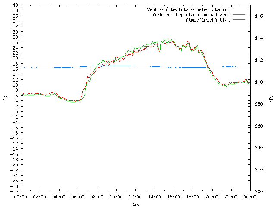Click the 10:00 time axis label
Viewport: 276px width, 207px height.
(116, 197)
